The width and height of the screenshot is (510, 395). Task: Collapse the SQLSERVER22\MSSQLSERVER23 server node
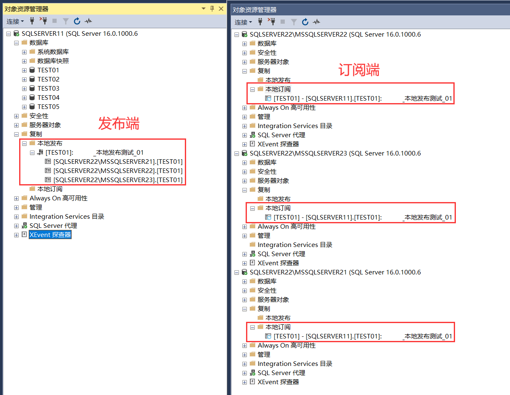[x=236, y=153]
